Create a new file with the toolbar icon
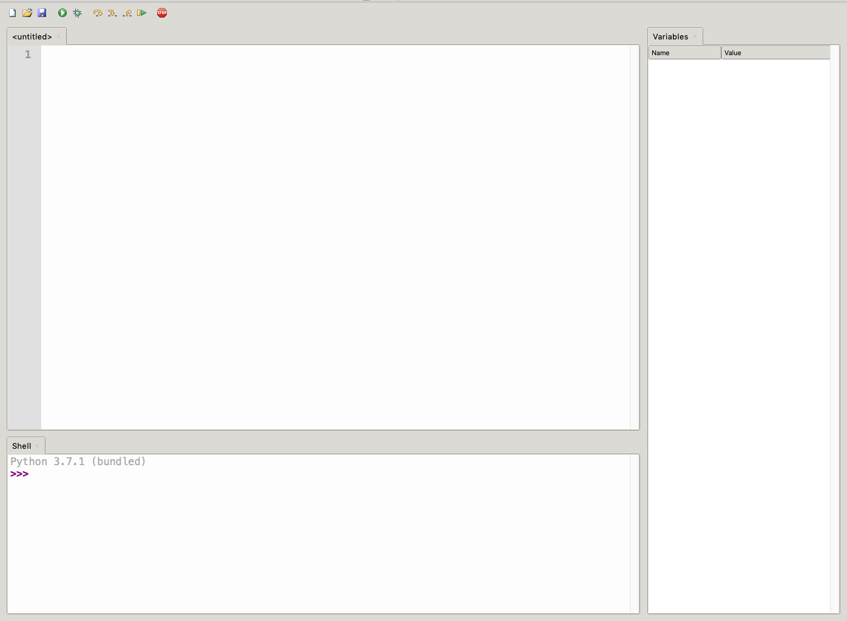The width and height of the screenshot is (847, 621). coord(12,13)
